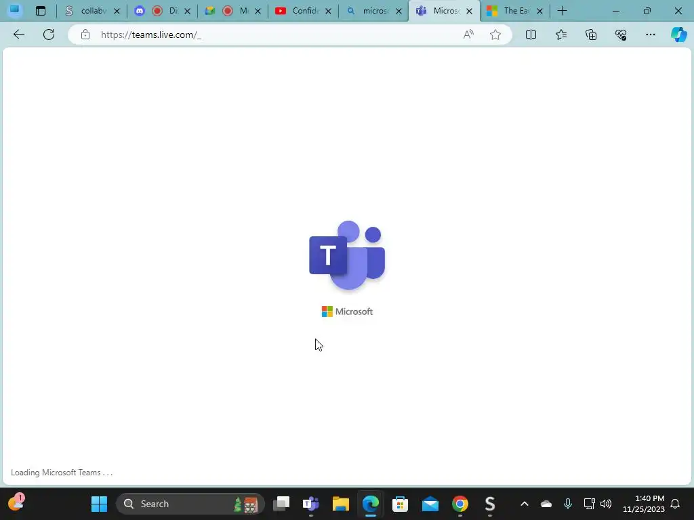Click the taskbar Search box
This screenshot has width=694, height=520.
click(190, 504)
